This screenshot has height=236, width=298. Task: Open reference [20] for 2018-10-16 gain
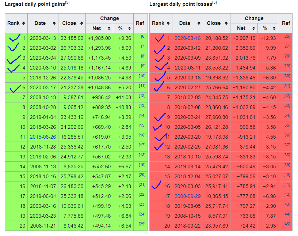pyautogui.click(x=142, y=175)
